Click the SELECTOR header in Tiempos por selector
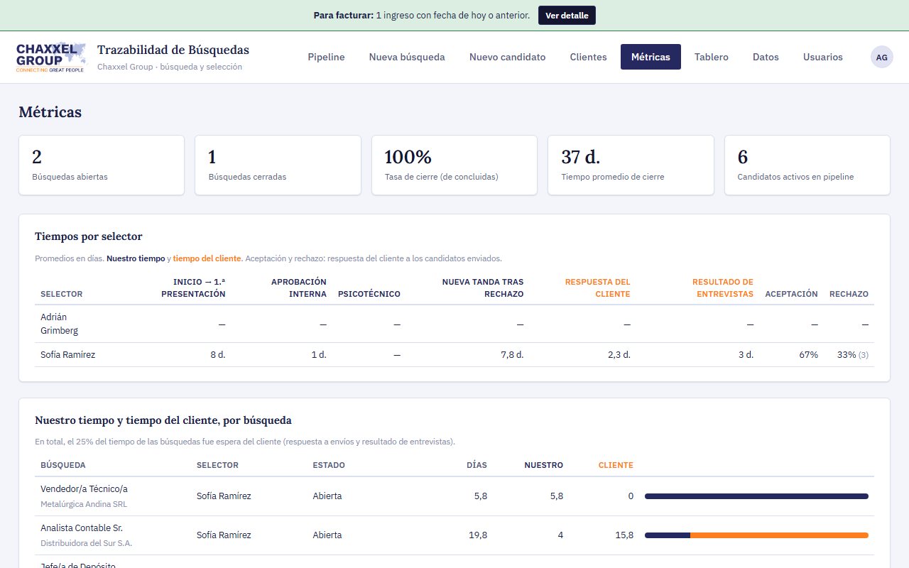 (x=62, y=294)
